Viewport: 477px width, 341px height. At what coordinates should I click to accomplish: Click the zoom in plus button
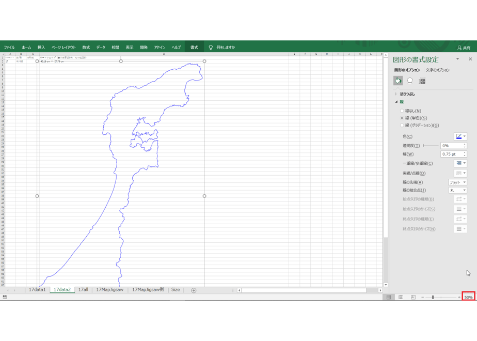pyautogui.click(x=459, y=297)
